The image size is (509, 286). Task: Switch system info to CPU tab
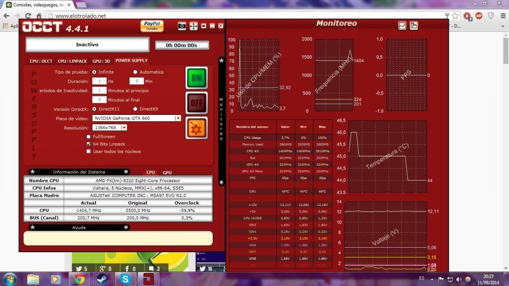point(151,173)
